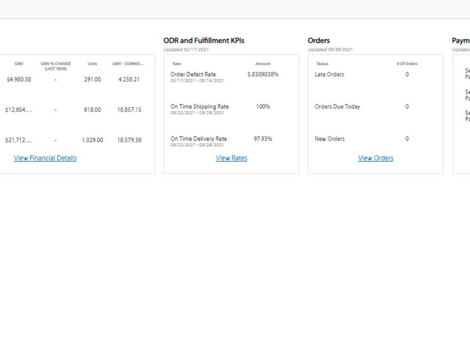The image size is (470, 353).
Task: Select the 10,857.15 value
Action: pyautogui.click(x=129, y=110)
